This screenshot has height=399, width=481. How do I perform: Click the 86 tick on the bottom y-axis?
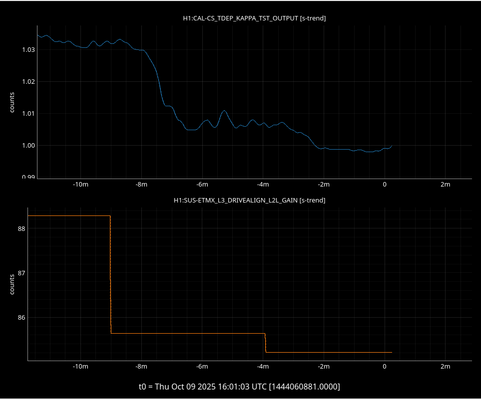click(20, 317)
